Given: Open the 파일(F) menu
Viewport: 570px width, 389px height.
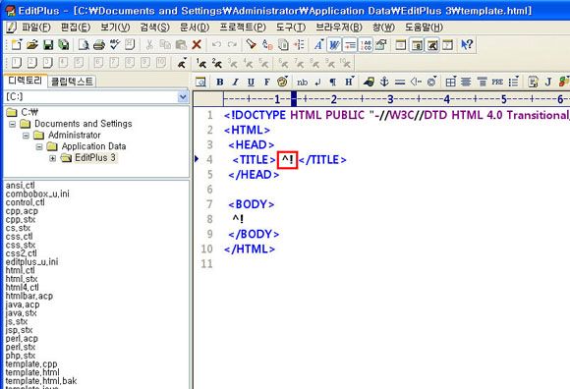Looking at the screenshot, I should coord(36,28).
